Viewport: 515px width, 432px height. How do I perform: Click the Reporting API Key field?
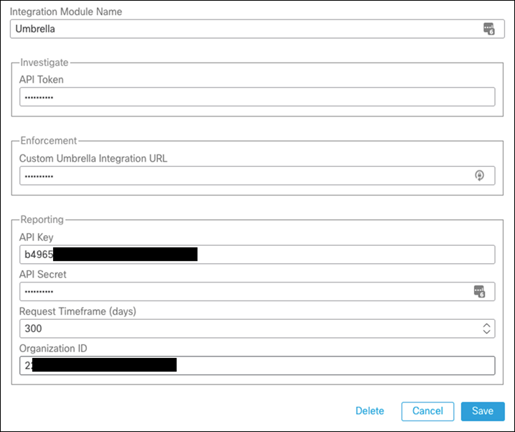pos(257,254)
